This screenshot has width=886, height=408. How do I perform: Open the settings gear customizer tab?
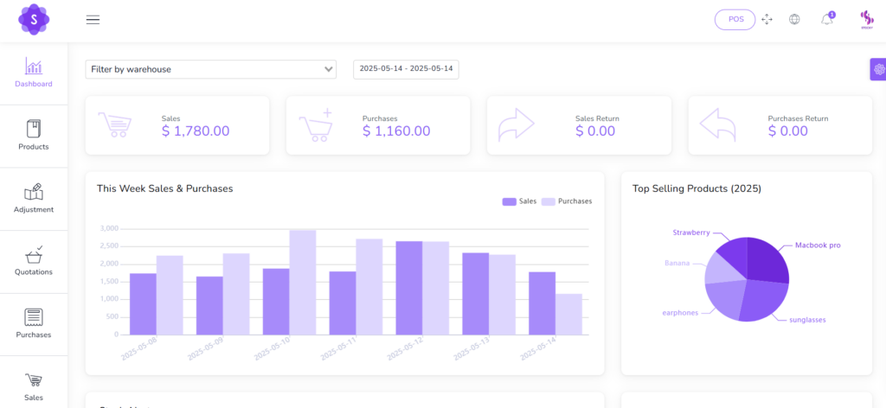click(878, 69)
